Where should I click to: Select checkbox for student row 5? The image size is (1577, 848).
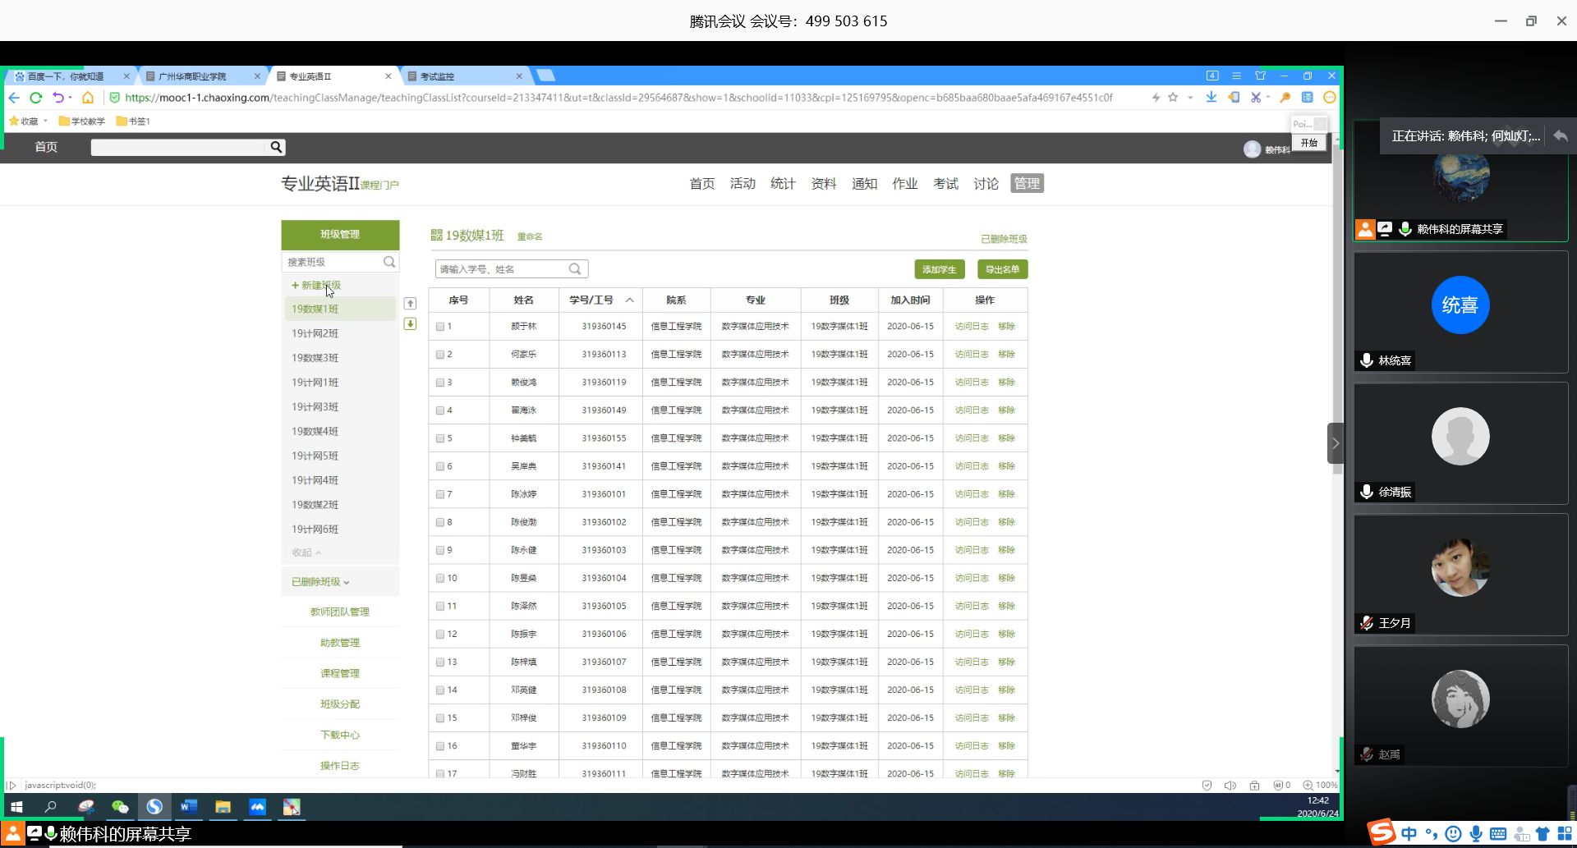tap(440, 438)
